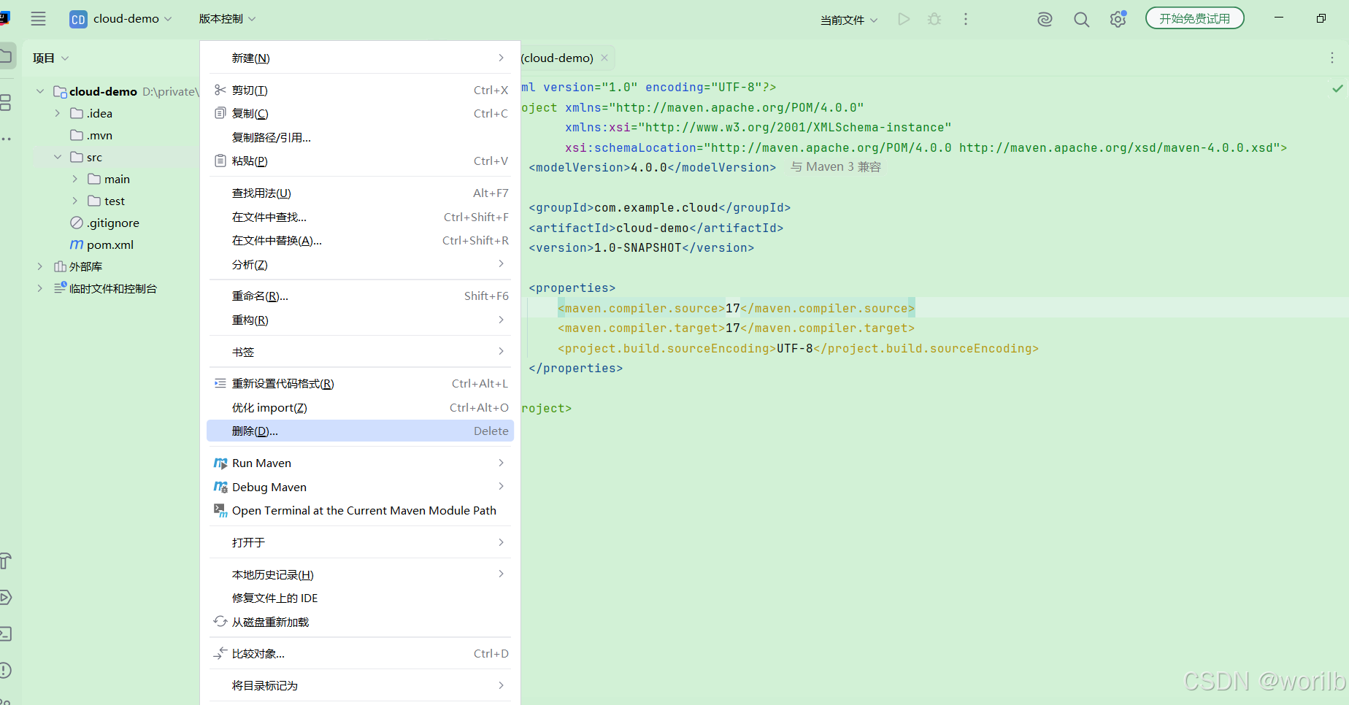Click the Search Everywhere magnifier icon
Image resolution: width=1349 pixels, height=705 pixels.
point(1081,20)
